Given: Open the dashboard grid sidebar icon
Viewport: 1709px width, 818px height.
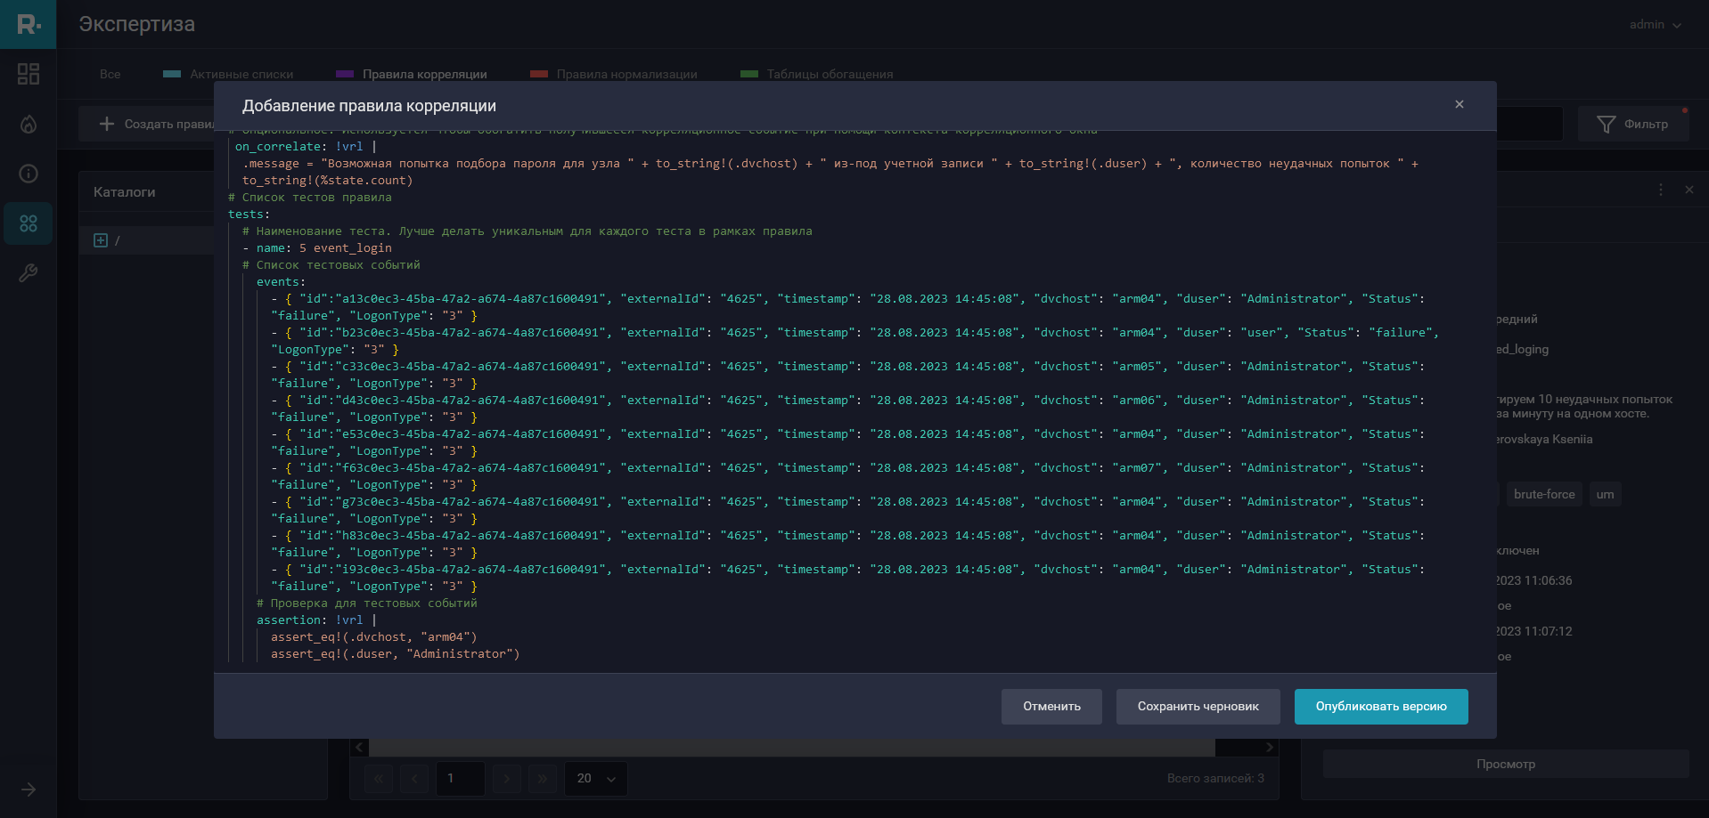Looking at the screenshot, I should click(29, 74).
